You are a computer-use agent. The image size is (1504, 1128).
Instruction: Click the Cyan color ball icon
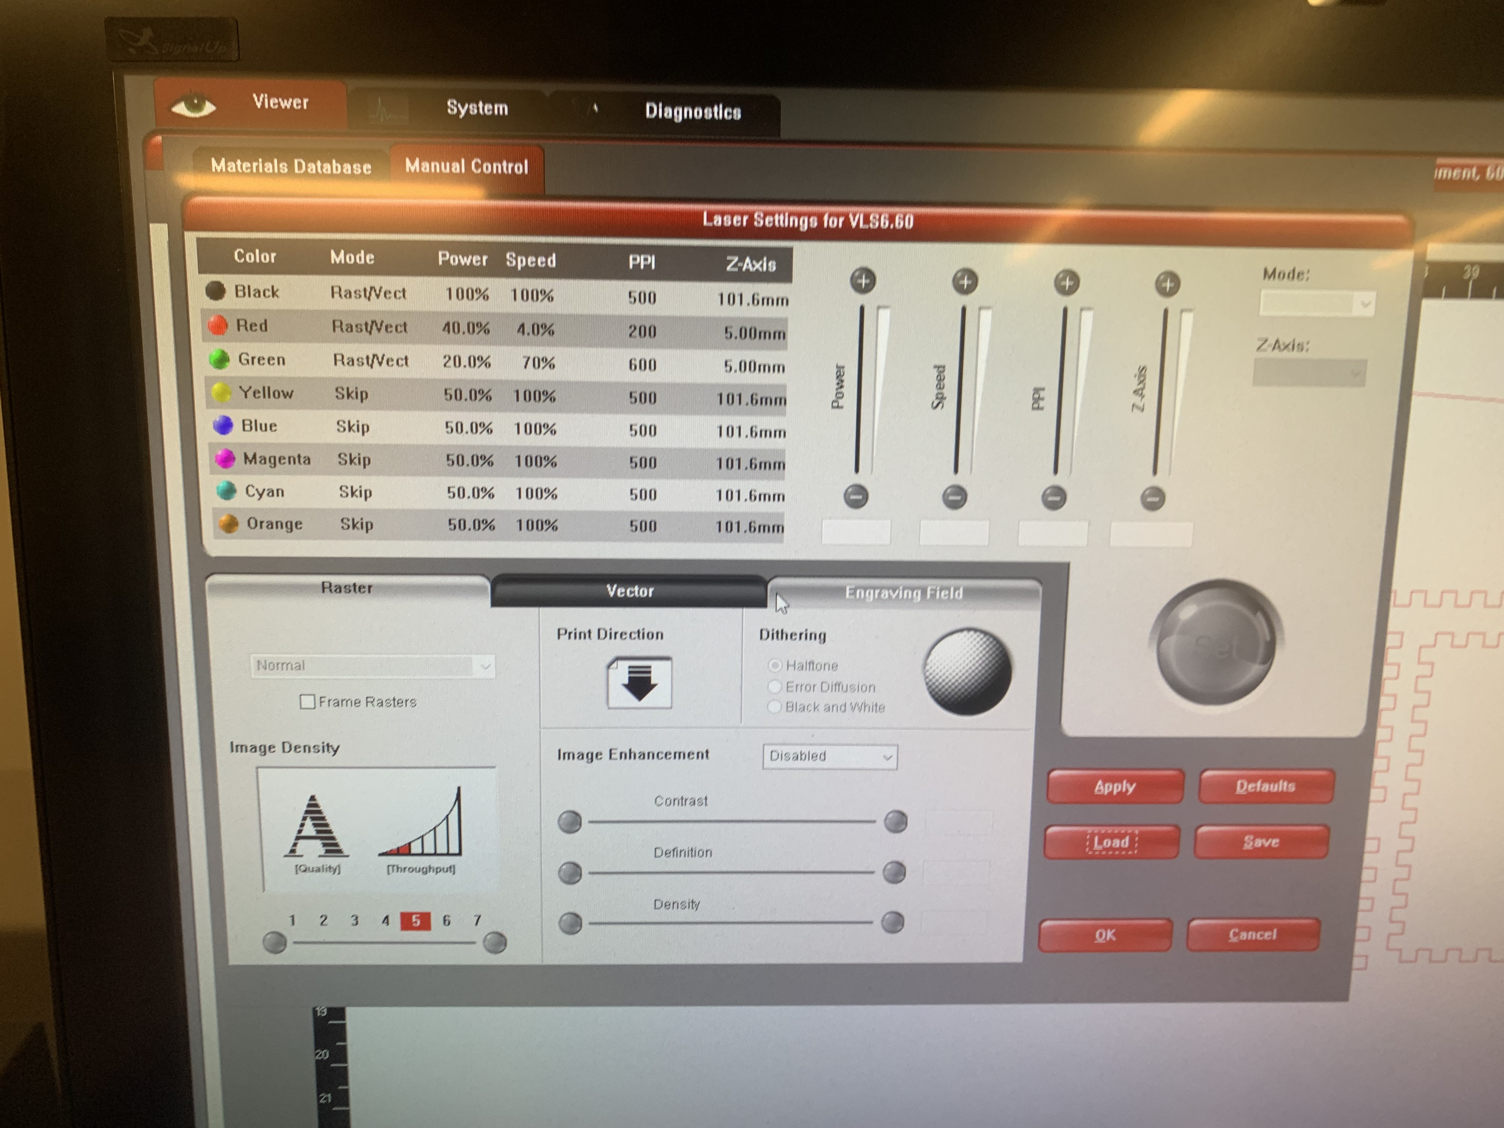(x=226, y=490)
